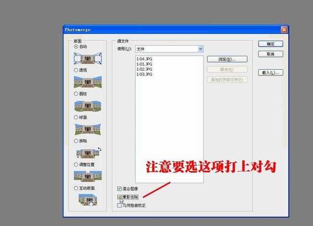
Task: Enable the 几何扭曲校正 checkbox
Action: (x=120, y=205)
